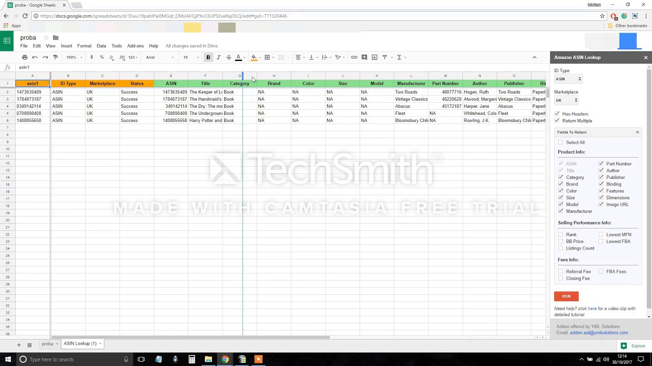Open the File menu
Viewport: 652px width, 366px height.
24,46
